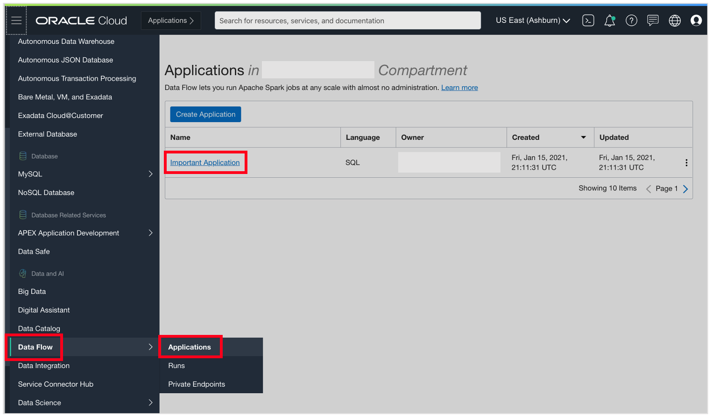Open the support chat icon
The image size is (711, 417).
coord(653,21)
